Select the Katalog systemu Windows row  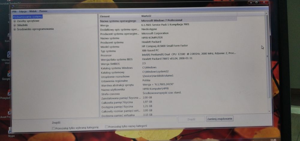[168, 68]
